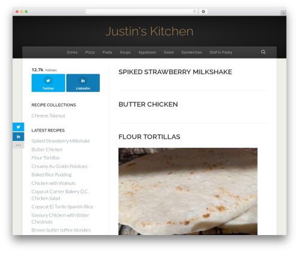
Task: Share via floating Twitter side button
Action: tap(19, 127)
